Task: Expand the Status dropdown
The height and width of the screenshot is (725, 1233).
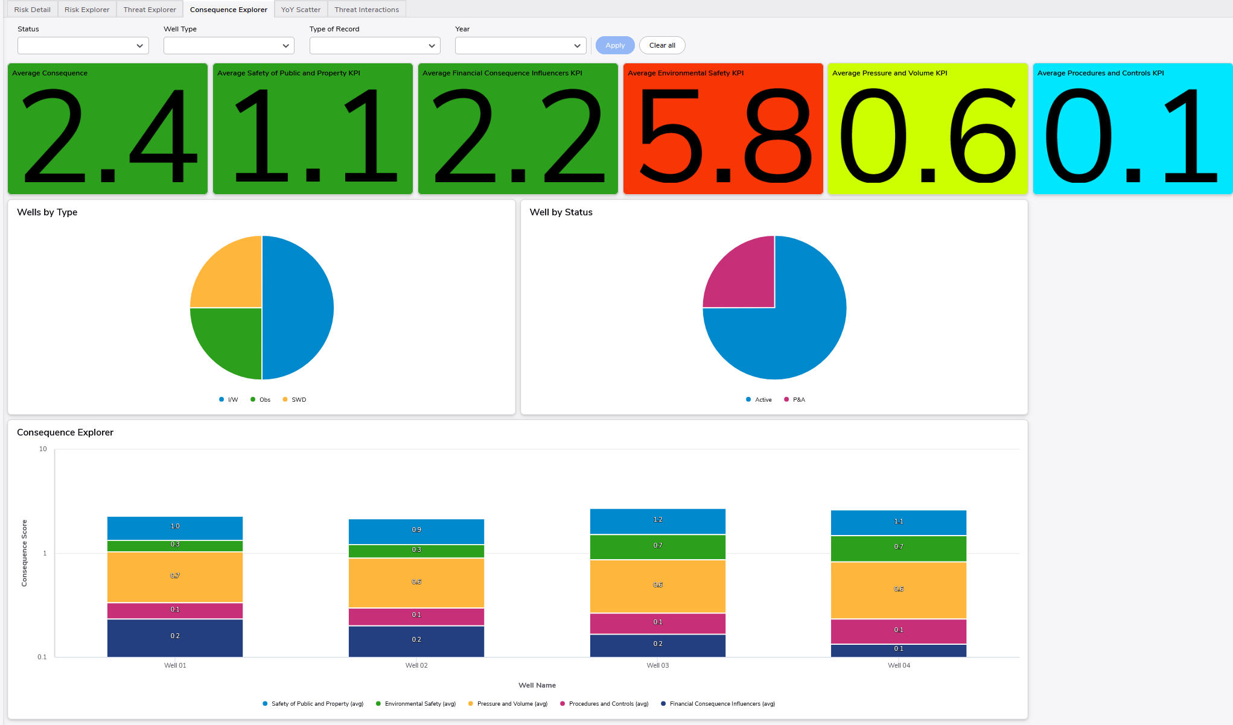Action: (x=83, y=46)
